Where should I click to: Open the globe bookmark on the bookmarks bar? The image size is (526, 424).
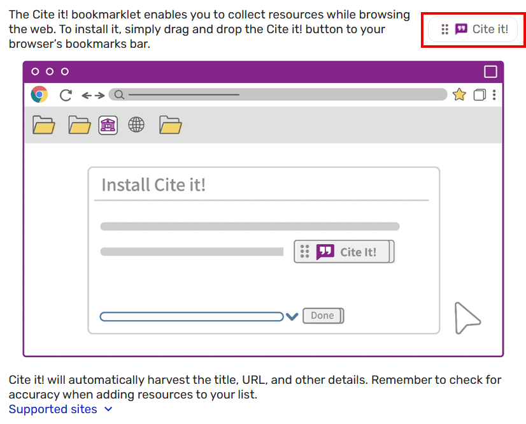[136, 125]
